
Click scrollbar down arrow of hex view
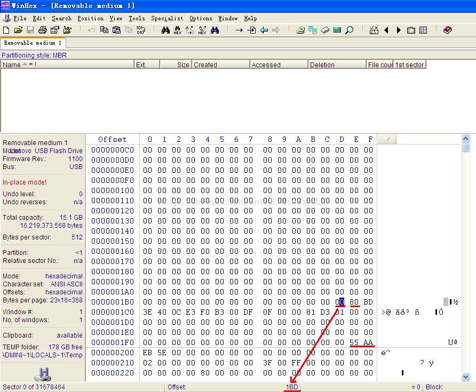coord(465,377)
